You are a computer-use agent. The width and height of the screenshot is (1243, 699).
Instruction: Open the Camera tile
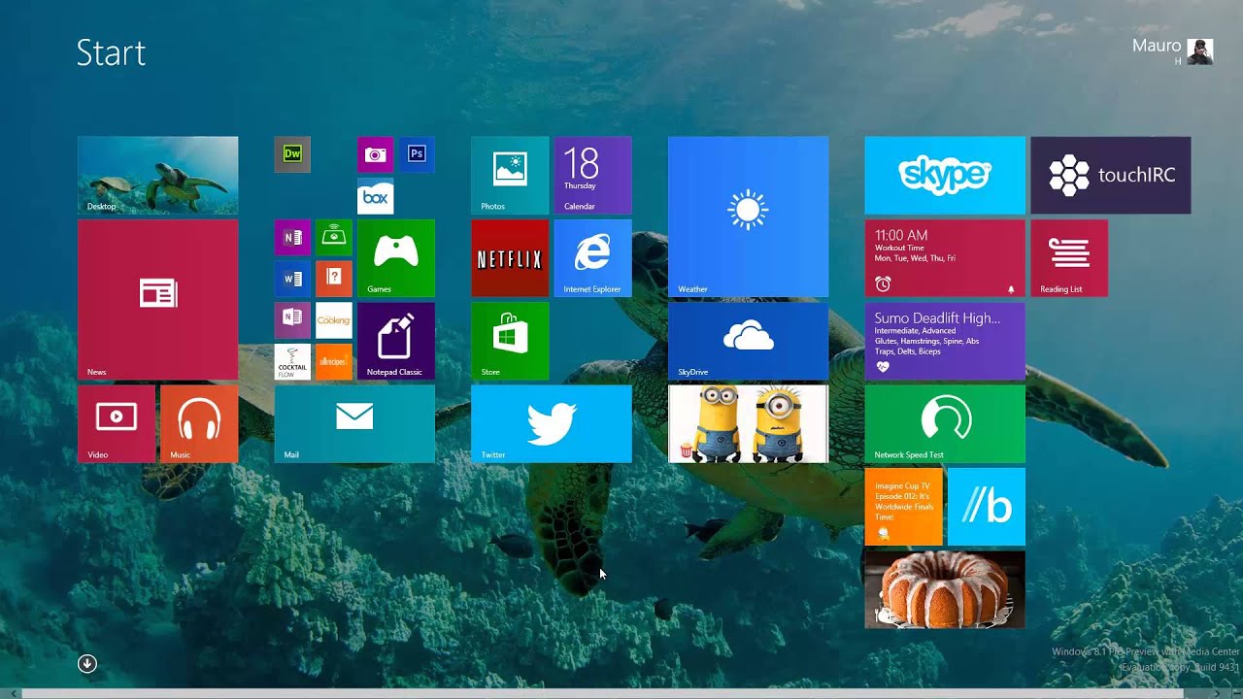point(375,154)
